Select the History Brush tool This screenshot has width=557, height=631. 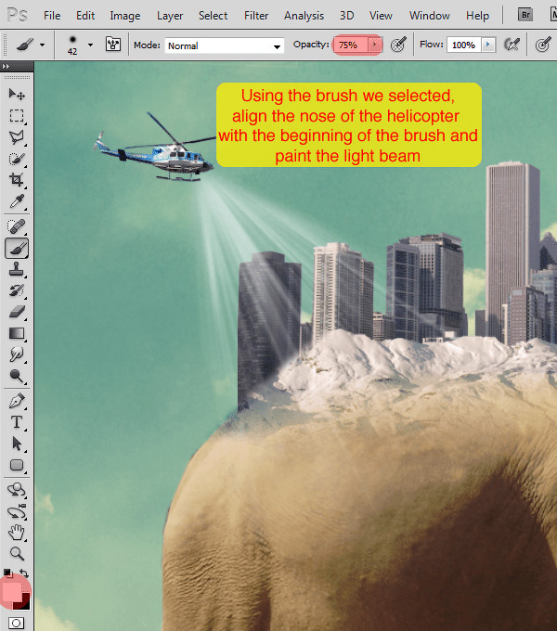point(17,290)
